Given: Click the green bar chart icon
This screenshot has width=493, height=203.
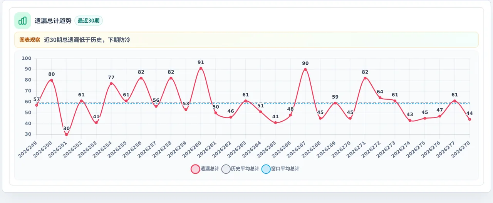Looking at the screenshot, I should pyautogui.click(x=22, y=20).
